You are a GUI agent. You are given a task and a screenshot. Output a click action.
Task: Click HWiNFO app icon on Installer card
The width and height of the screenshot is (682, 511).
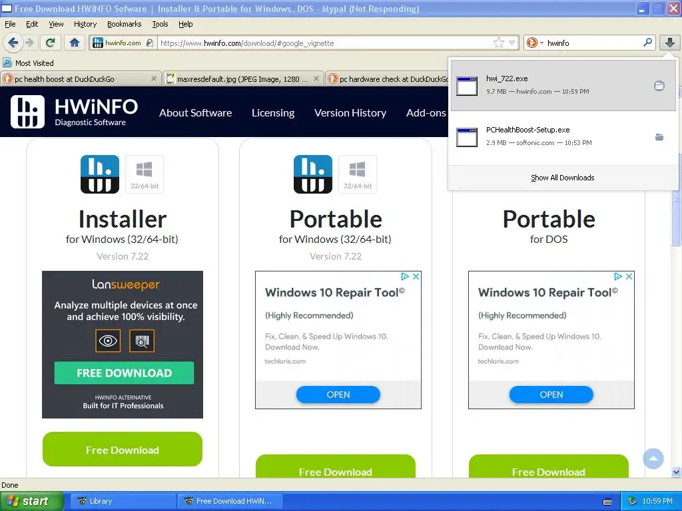100,174
